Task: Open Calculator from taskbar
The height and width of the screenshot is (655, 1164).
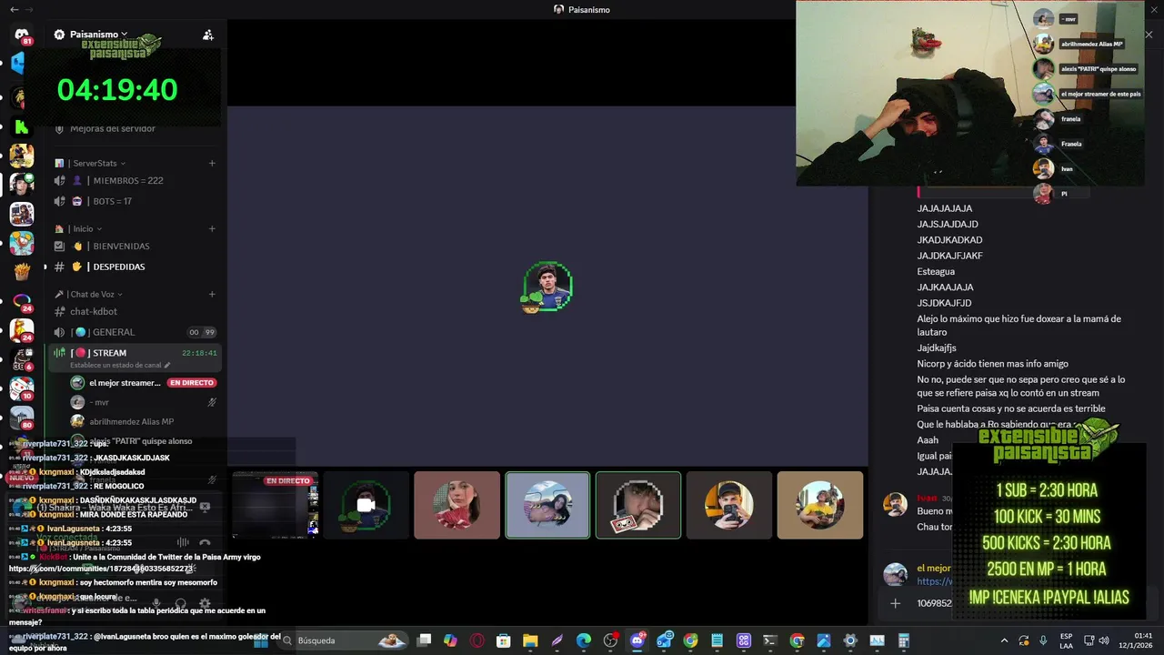Action: coord(904,640)
